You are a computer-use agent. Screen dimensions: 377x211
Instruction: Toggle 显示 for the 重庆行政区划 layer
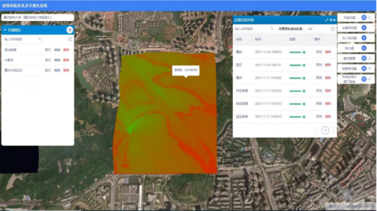coord(48,71)
